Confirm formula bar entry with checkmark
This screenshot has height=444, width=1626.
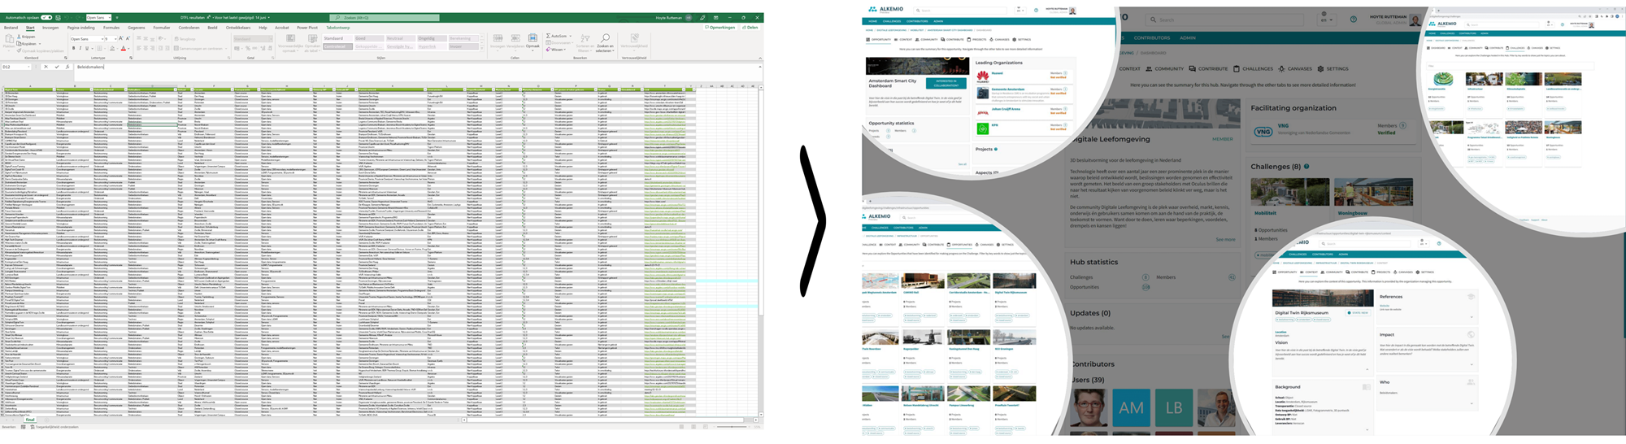tap(56, 67)
